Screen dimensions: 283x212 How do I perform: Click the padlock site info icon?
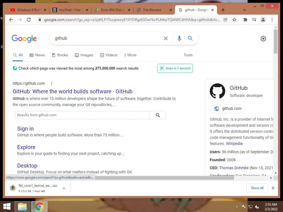click(40, 20)
